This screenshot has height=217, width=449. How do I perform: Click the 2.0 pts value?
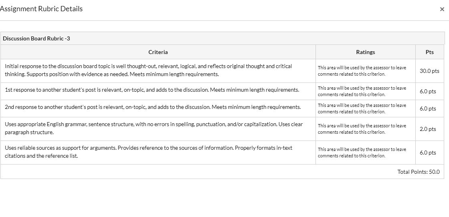coord(428,129)
